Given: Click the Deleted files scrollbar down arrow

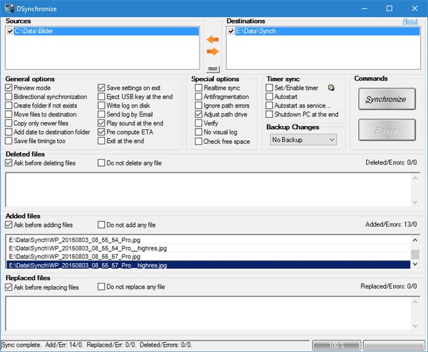Looking at the screenshot, I should tap(415, 202).
